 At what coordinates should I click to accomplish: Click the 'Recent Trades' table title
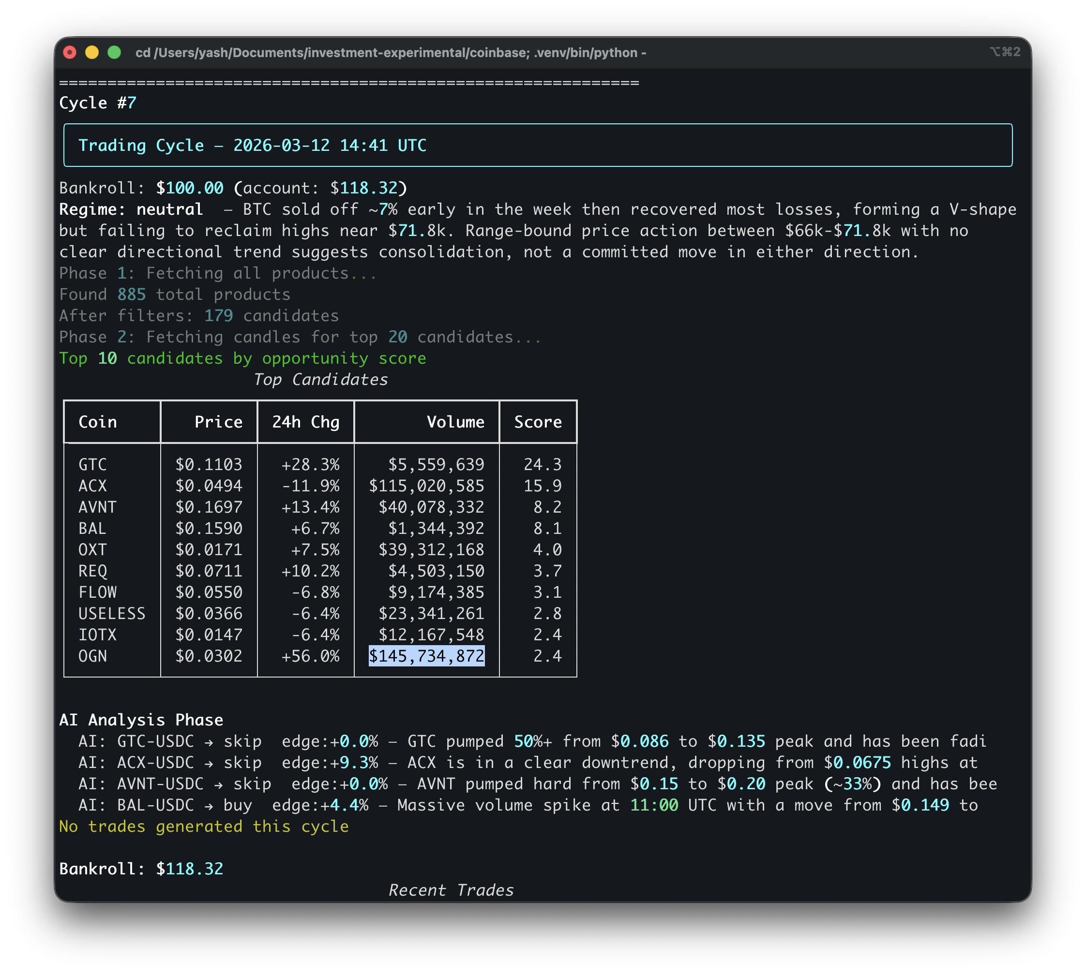[x=451, y=890]
